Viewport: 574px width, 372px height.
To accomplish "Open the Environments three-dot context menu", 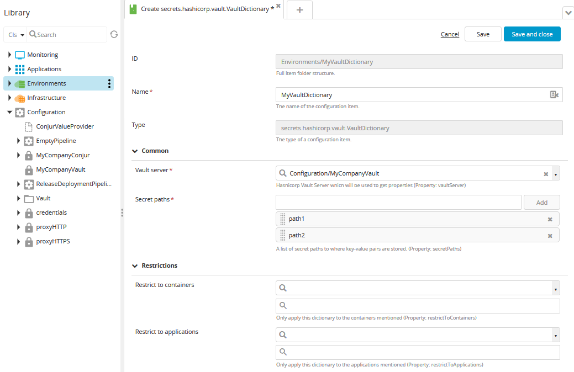I will point(109,83).
